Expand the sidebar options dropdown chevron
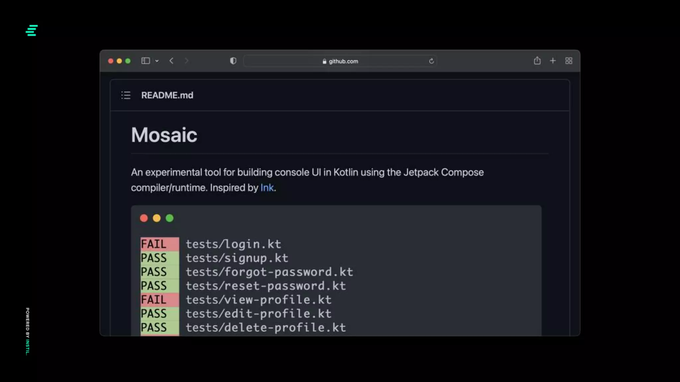 pyautogui.click(x=157, y=61)
